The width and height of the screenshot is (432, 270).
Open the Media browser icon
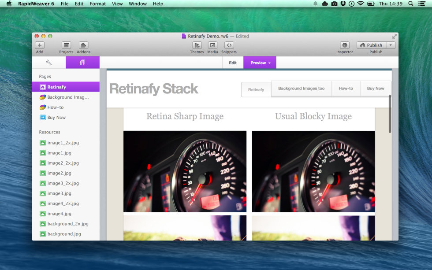click(x=212, y=45)
